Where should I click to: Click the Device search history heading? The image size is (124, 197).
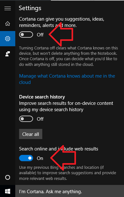click(42, 97)
